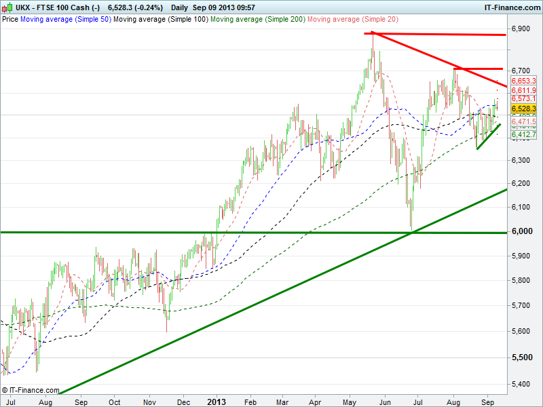This screenshot has width=543, height=407.
Task: Click the Jun label on the time axis
Action: [x=385, y=401]
